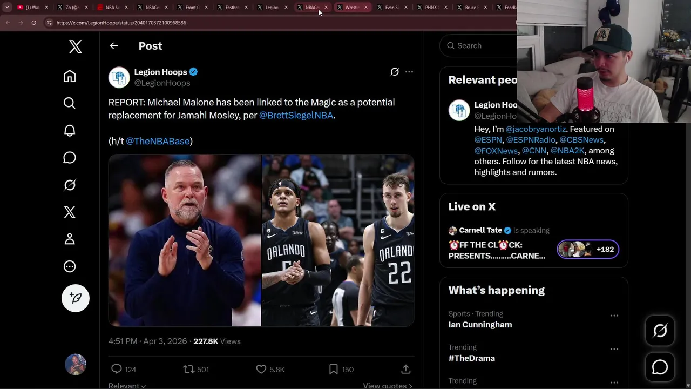Viewport: 691px width, 389px height.
Task: Open the @TheNBABase mention link
Action: click(x=158, y=141)
